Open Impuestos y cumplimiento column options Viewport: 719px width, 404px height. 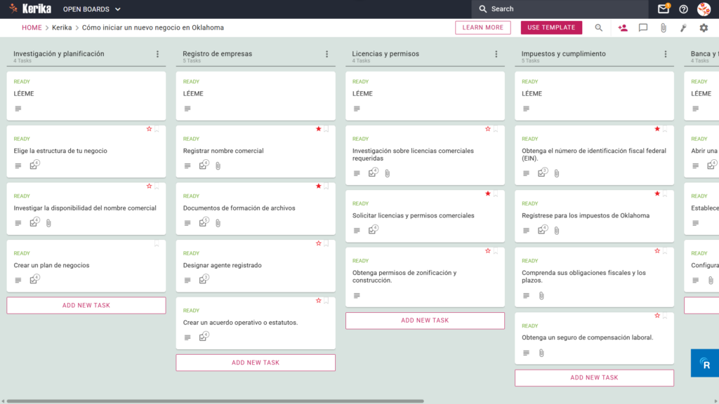point(666,54)
